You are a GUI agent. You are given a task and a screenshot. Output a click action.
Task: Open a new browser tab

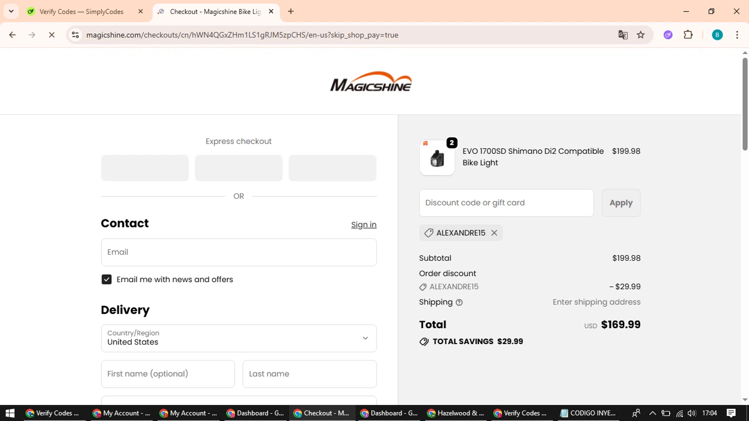[291, 11]
